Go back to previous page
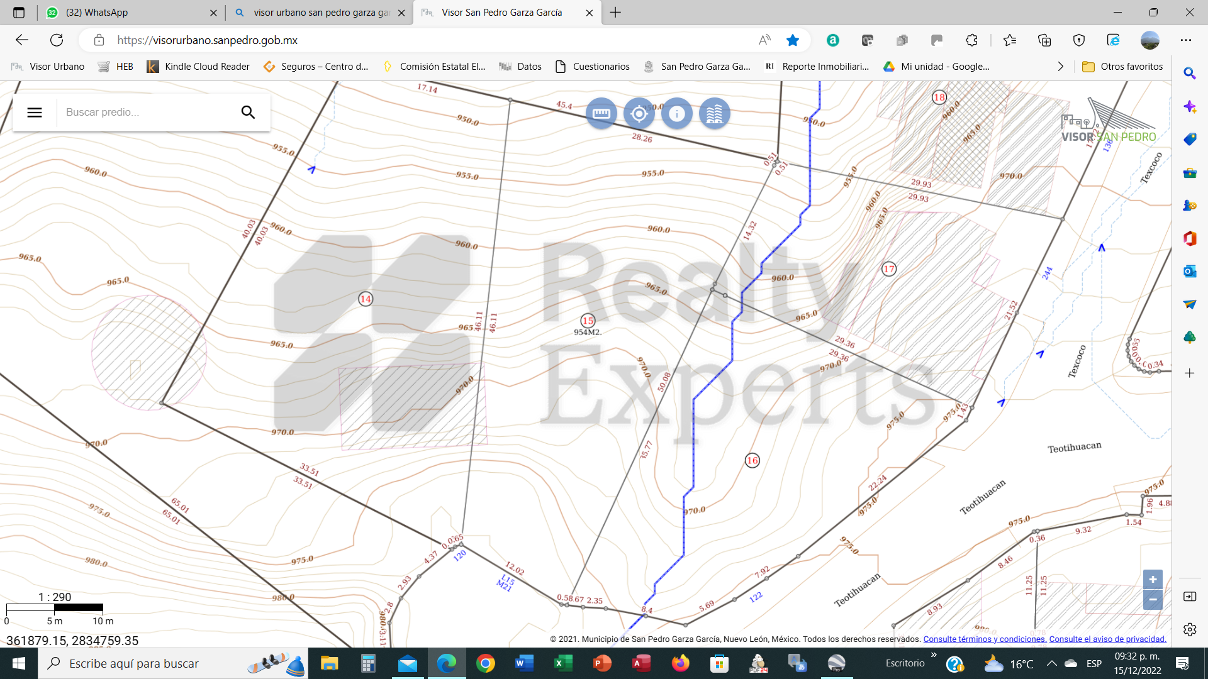The height and width of the screenshot is (679, 1208). pyautogui.click(x=22, y=40)
